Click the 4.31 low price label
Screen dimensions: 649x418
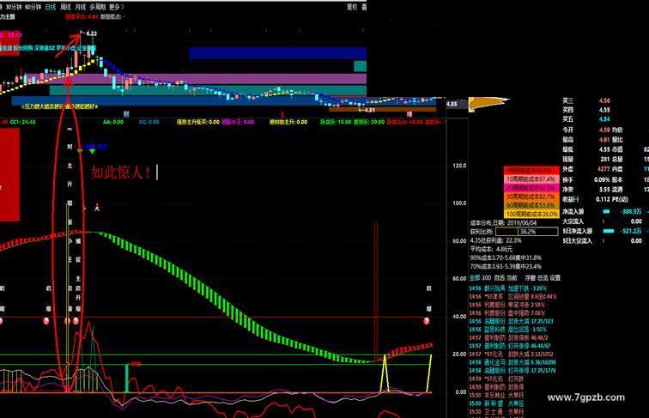369,110
